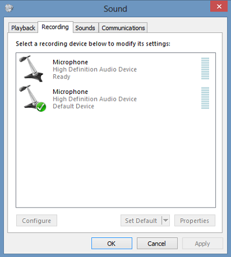Select the default microphone icon
Screen dimensions: 231x257
point(32,98)
